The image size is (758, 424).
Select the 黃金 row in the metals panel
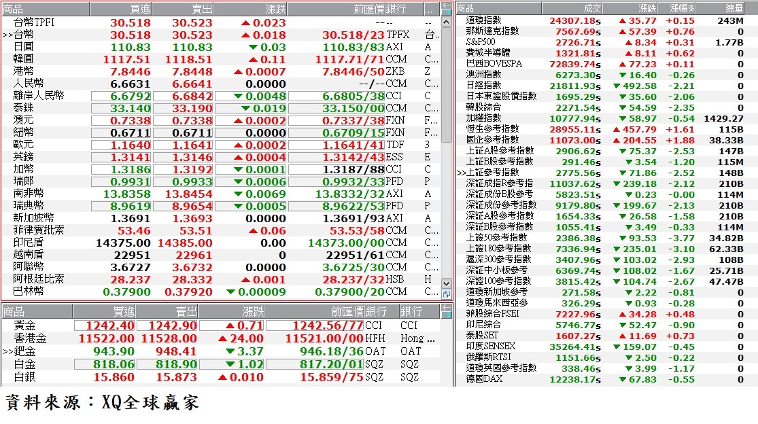(x=68, y=325)
